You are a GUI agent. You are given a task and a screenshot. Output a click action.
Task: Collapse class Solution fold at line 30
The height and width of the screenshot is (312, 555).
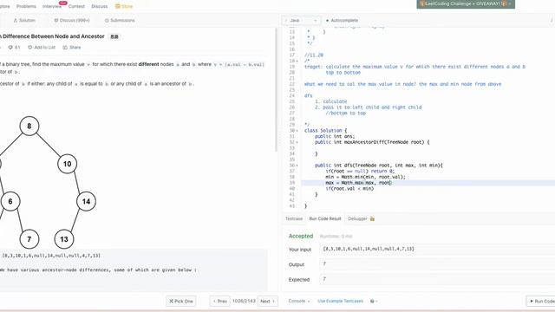[x=297, y=131]
